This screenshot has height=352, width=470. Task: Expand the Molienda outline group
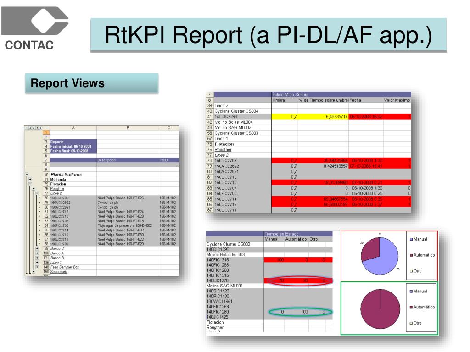pos(30,179)
